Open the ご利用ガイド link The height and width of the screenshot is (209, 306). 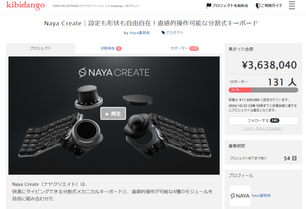(271, 6)
